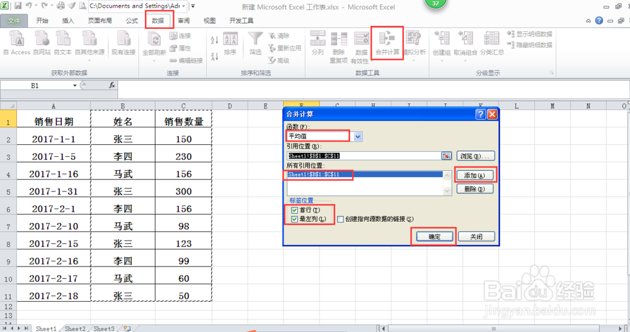The image size is (630, 332).
Task: Click column D header
Action: pyautogui.click(x=230, y=106)
